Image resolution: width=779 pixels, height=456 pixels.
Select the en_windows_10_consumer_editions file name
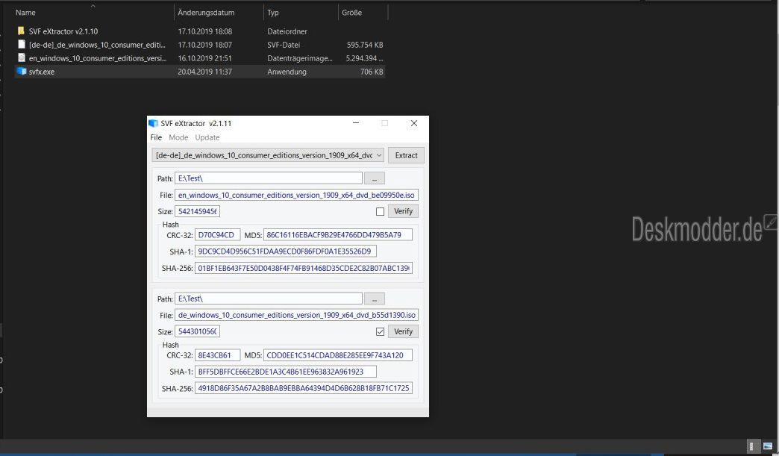97,58
